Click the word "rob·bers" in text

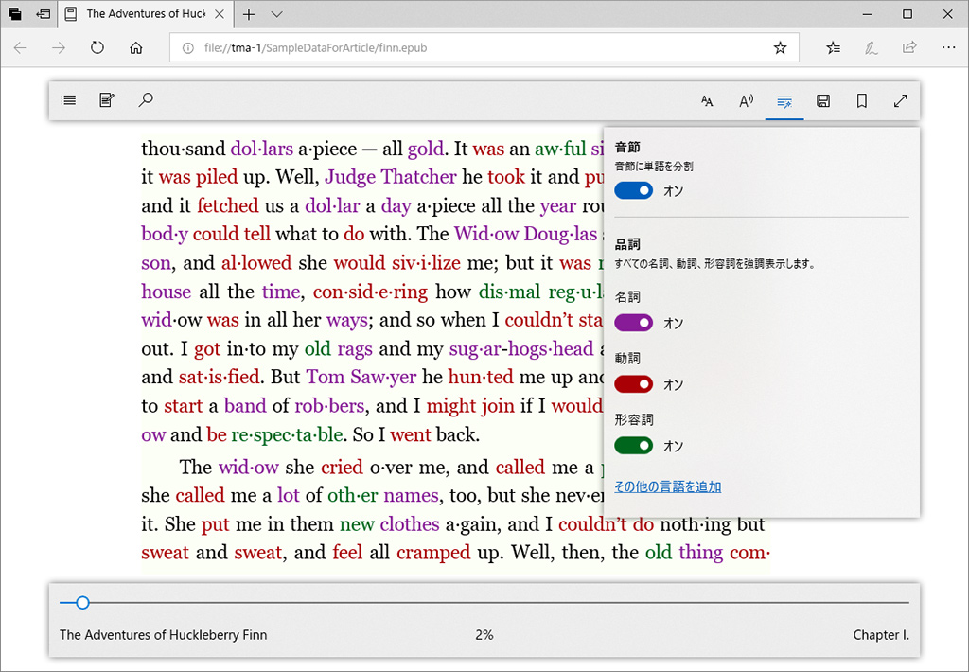coord(329,405)
